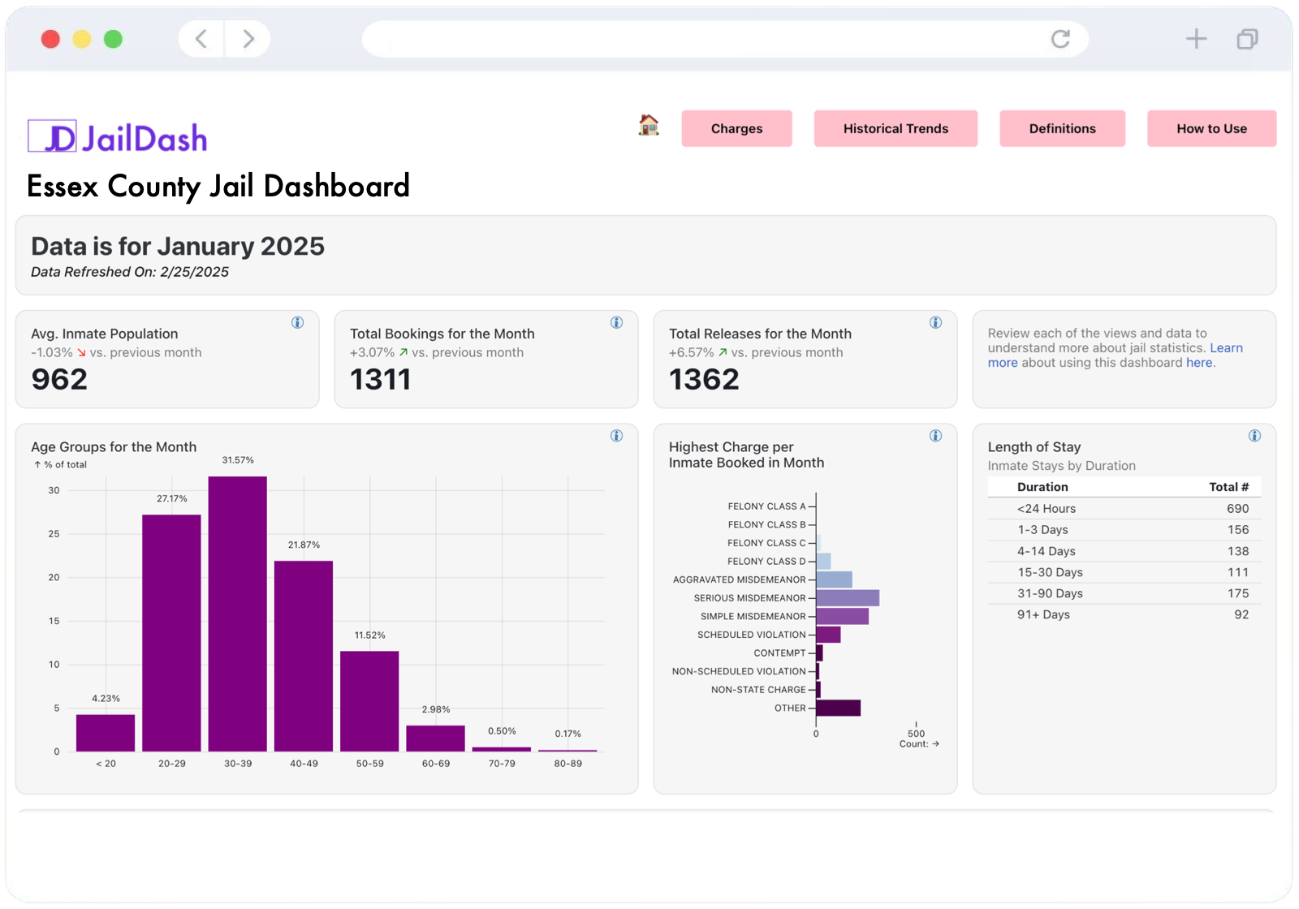Click the info icon on Total Bookings card
This screenshot has height=909, width=1299.
coord(617,322)
